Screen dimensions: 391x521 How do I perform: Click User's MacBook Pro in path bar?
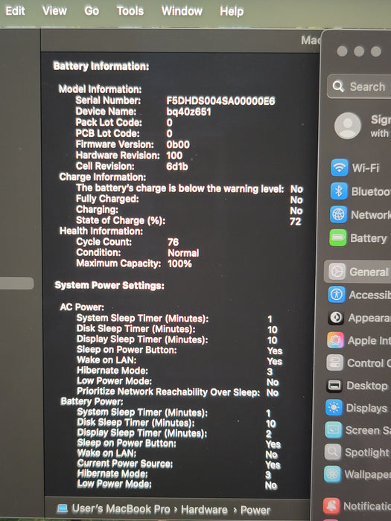[121, 508]
